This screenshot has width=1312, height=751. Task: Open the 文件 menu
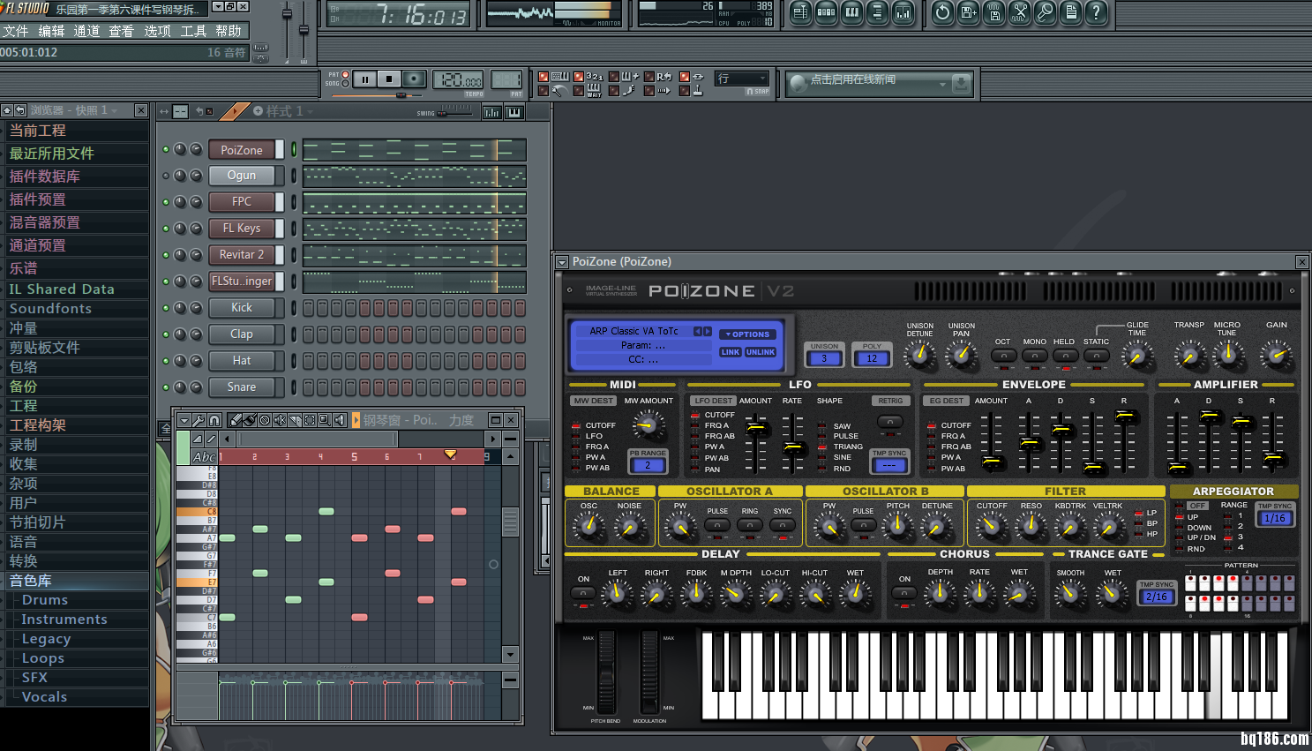pyautogui.click(x=16, y=31)
